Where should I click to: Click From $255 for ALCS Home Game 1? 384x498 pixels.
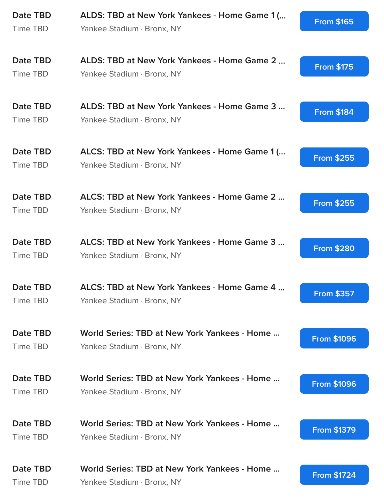334,158
